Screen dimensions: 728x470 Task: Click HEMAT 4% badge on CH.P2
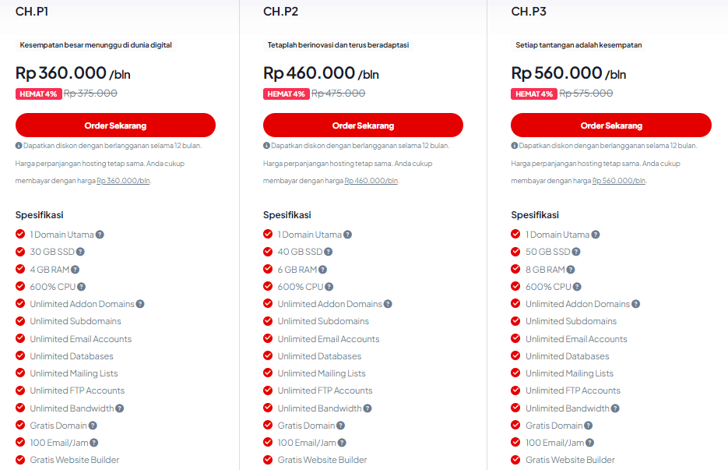tap(286, 94)
